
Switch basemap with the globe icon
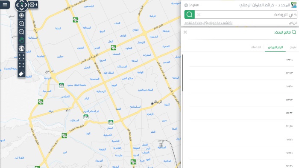tap(21, 48)
